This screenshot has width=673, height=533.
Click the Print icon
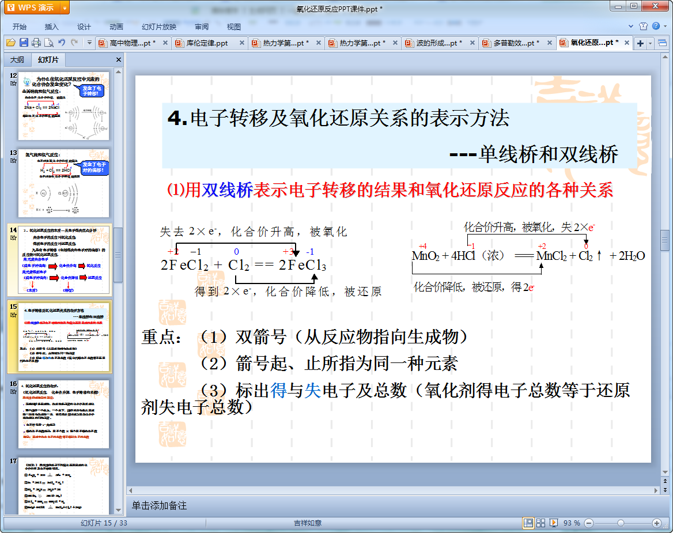coord(36,43)
